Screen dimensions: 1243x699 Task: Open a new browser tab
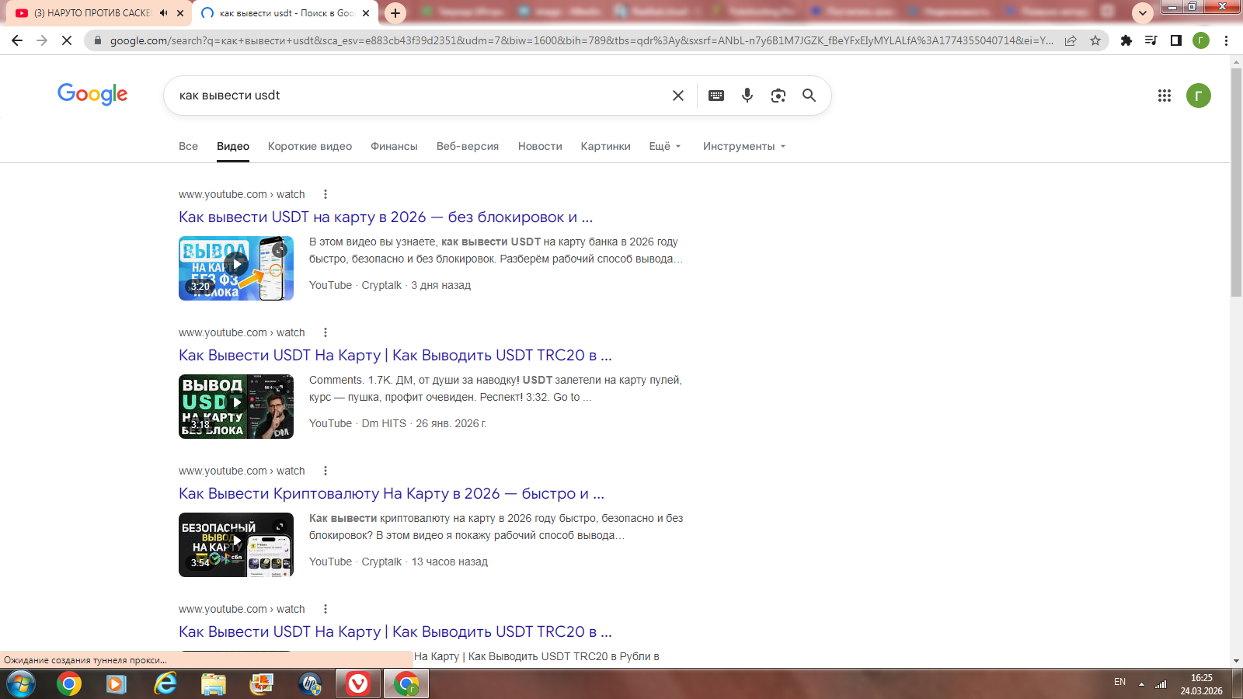coord(395,13)
